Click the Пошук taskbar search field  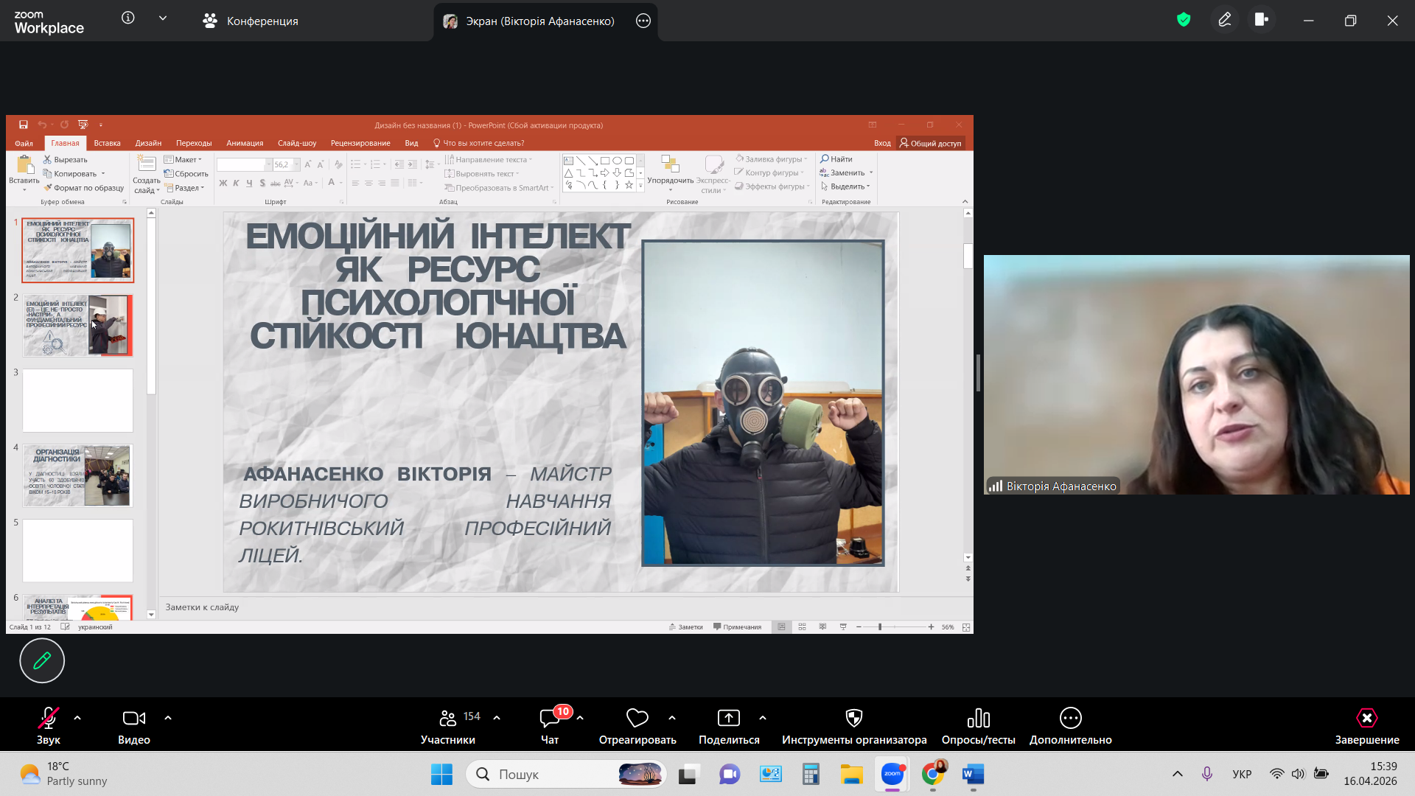[x=566, y=774]
